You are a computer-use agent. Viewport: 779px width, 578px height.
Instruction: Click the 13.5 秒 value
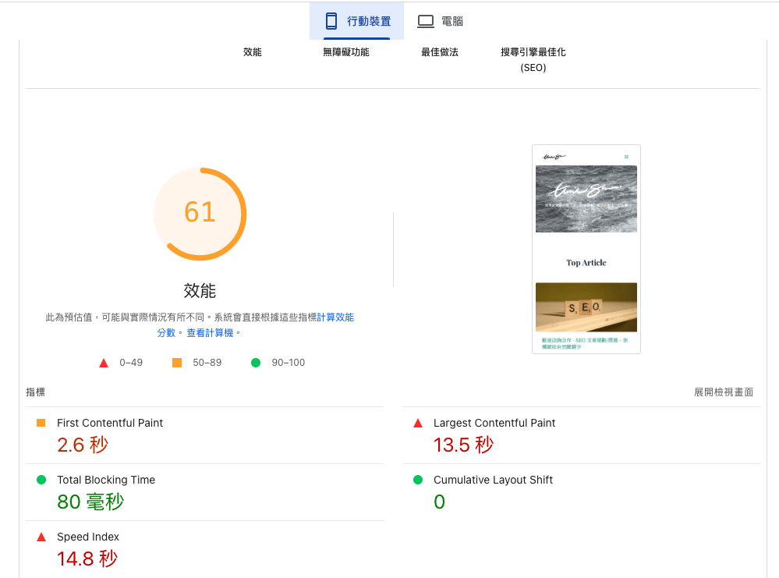point(463,445)
